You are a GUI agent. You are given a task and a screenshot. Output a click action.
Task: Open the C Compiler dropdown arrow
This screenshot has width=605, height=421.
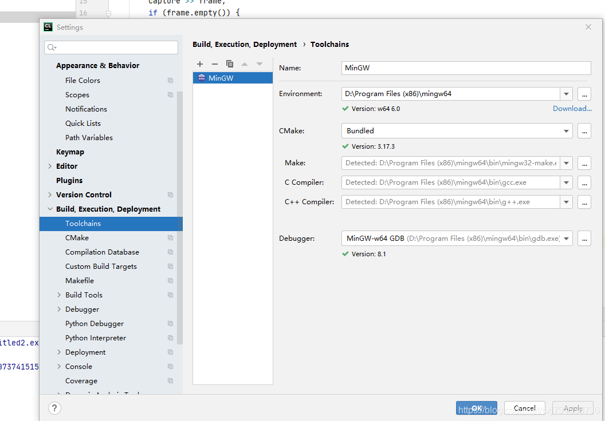pos(566,182)
